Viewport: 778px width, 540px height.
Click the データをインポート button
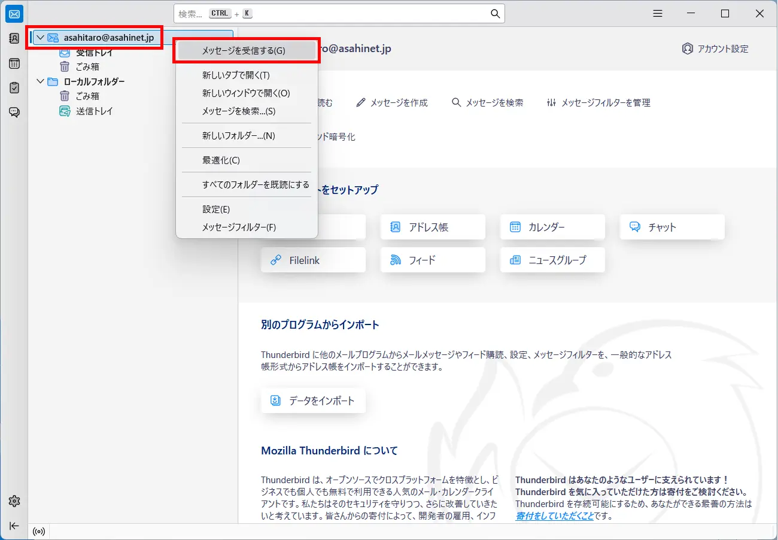pos(313,400)
